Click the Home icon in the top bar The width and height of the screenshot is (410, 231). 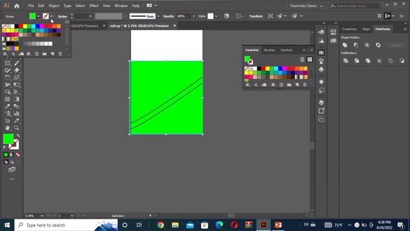pos(17,6)
